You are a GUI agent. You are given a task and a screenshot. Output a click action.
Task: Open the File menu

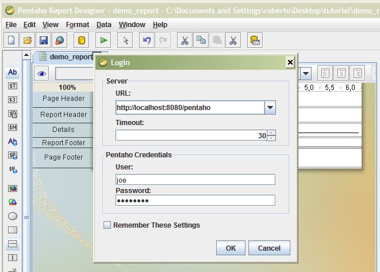point(11,25)
